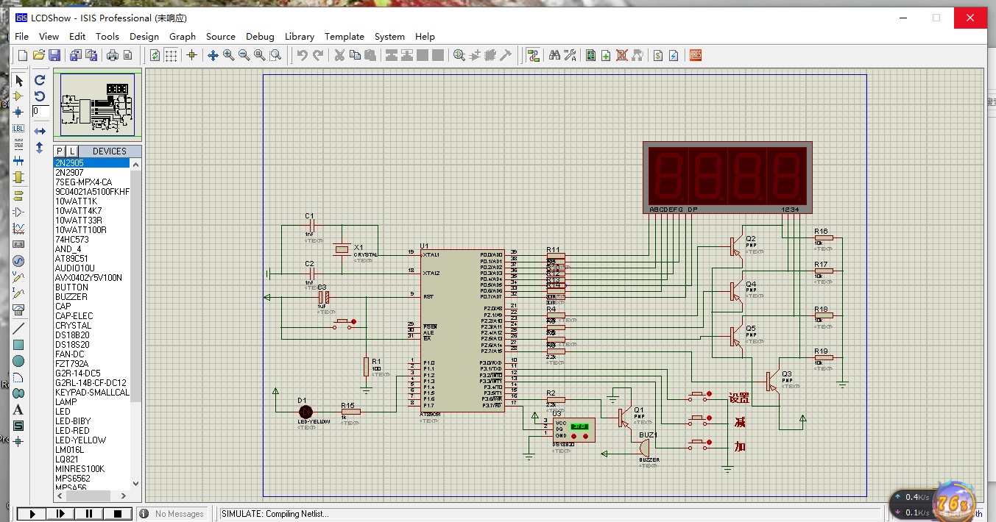
Task: Click the Redraw display icon
Action: click(x=155, y=55)
